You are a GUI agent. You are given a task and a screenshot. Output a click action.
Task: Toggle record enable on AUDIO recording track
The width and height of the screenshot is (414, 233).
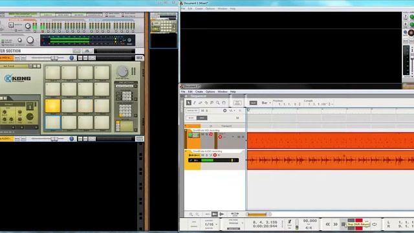[x=215, y=155]
